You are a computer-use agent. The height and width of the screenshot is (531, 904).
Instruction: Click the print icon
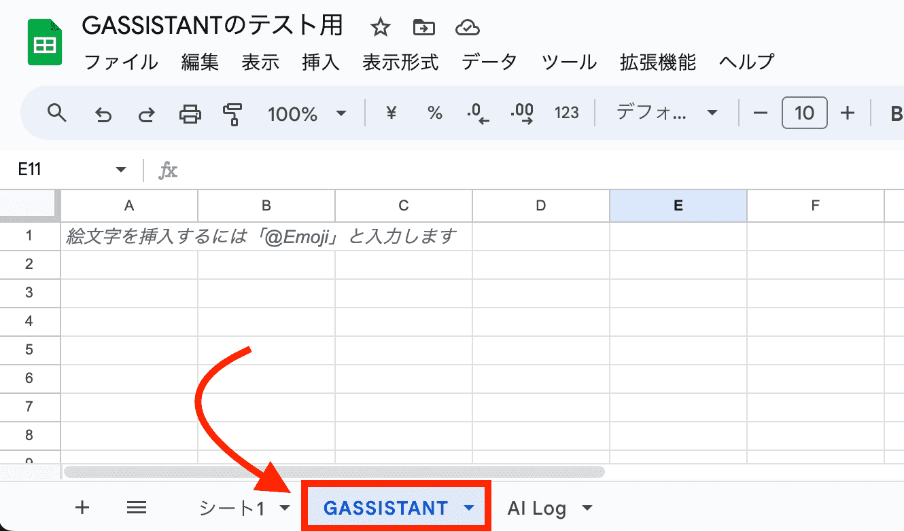(190, 113)
